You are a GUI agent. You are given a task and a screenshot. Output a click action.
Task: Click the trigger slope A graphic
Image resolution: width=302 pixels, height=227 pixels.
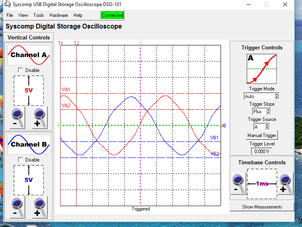(x=261, y=69)
